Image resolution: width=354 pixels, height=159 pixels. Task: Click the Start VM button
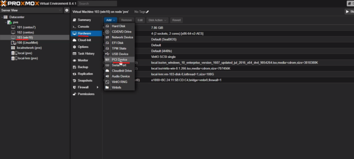(349, 11)
